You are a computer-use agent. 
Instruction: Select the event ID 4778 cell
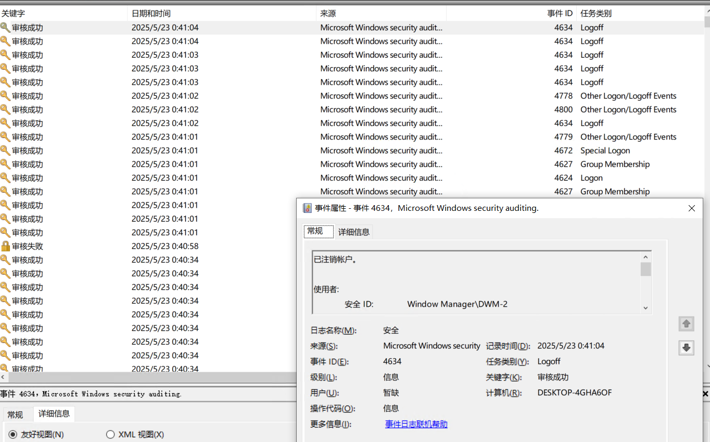[563, 96]
